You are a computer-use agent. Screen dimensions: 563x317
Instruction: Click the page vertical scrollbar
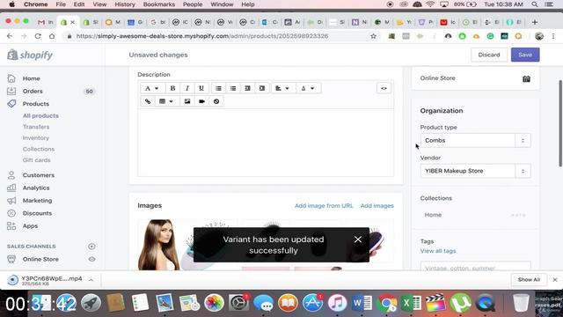(x=560, y=123)
